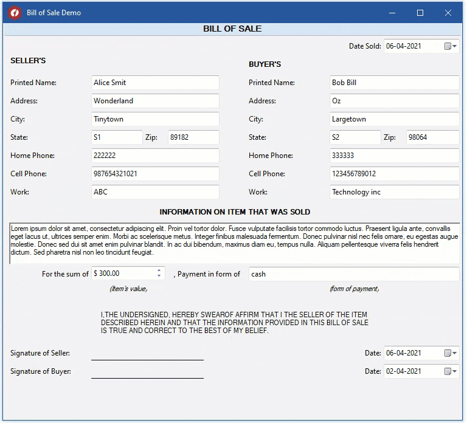The width and height of the screenshot is (467, 423).
Task: Decrease the sum value with down arrow
Action: pyautogui.click(x=159, y=277)
